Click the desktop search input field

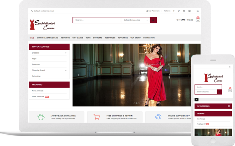97,20
